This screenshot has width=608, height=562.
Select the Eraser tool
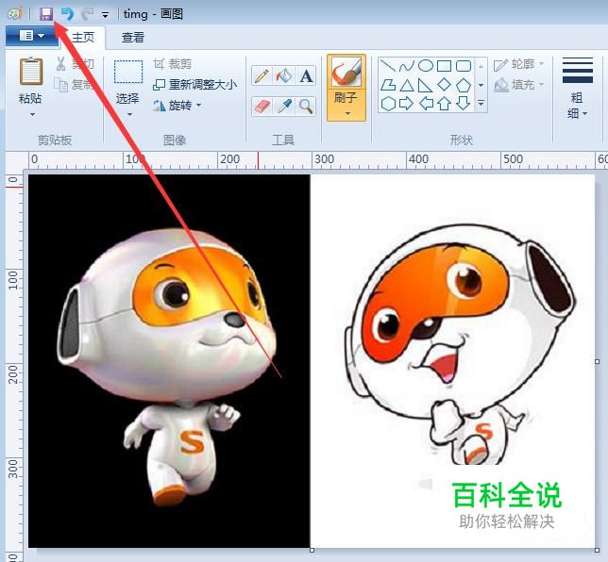262,107
